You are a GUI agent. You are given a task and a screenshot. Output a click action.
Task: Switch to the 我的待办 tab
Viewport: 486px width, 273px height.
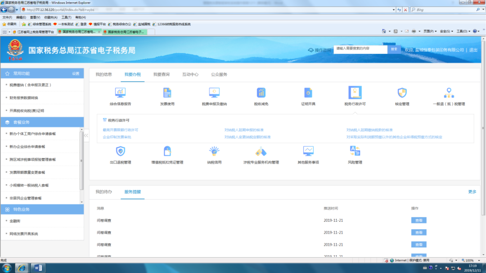[x=103, y=192]
